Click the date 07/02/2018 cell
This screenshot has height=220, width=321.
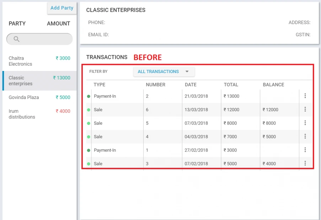pyautogui.click(x=196, y=164)
